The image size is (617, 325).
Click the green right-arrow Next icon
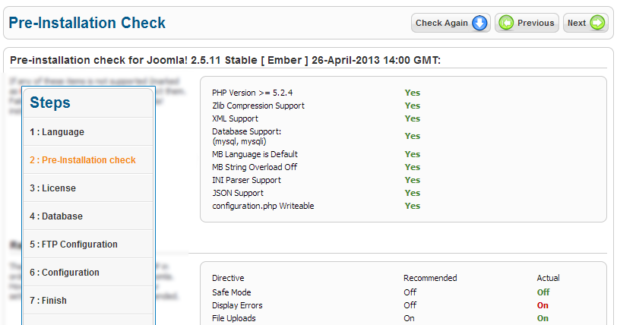coord(597,23)
